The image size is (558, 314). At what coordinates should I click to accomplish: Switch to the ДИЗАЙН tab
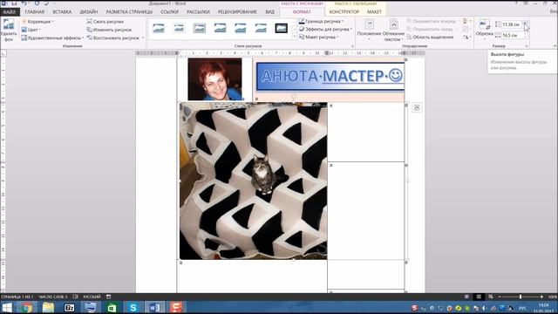click(x=89, y=12)
